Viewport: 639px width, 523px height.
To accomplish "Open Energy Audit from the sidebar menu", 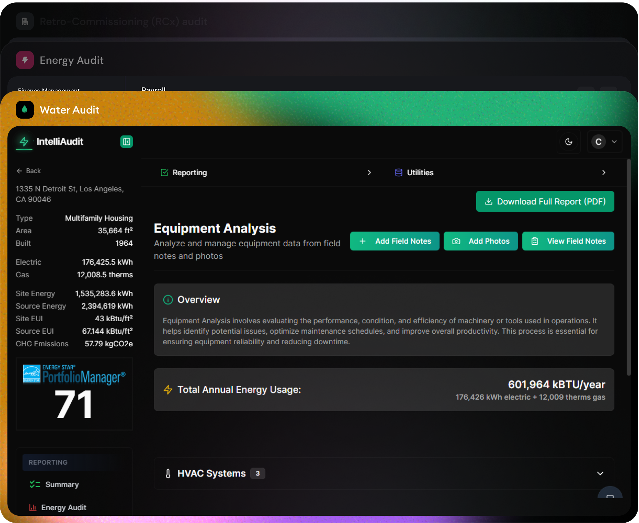I will 63,507.
